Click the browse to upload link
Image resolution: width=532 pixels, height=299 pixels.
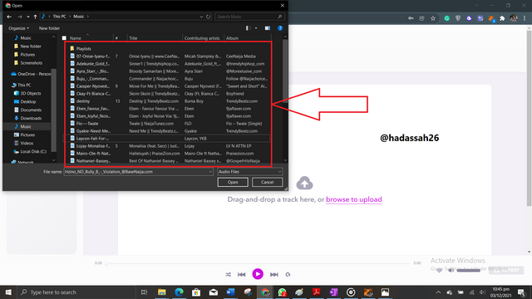[354, 199]
